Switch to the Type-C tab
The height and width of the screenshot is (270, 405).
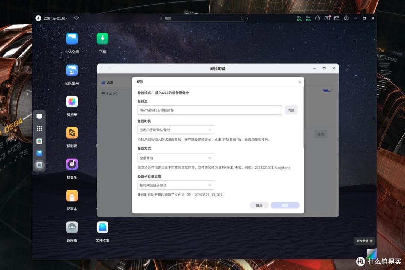click(x=109, y=93)
